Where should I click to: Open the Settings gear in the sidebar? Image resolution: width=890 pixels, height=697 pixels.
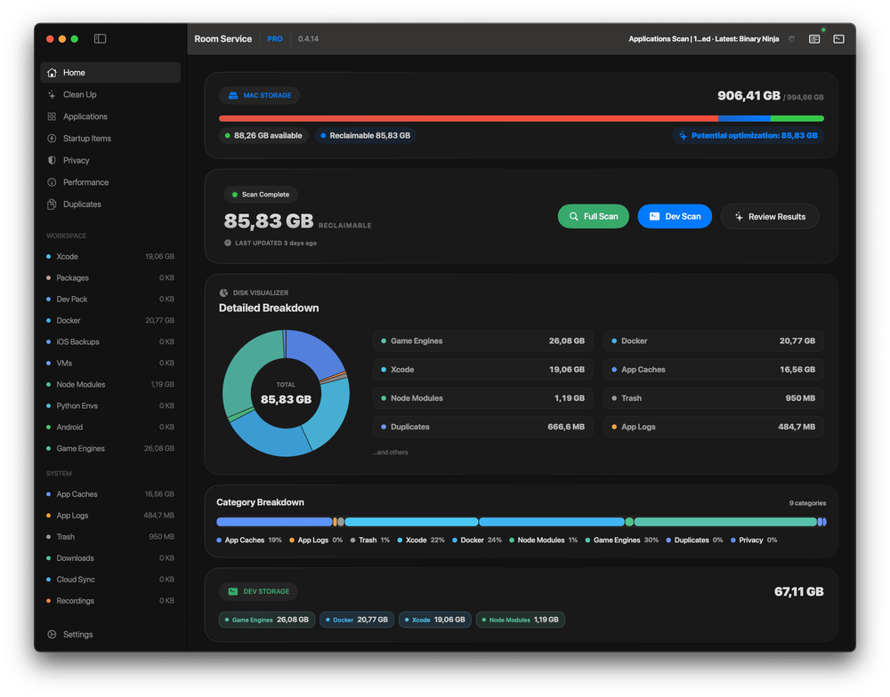tap(52, 634)
